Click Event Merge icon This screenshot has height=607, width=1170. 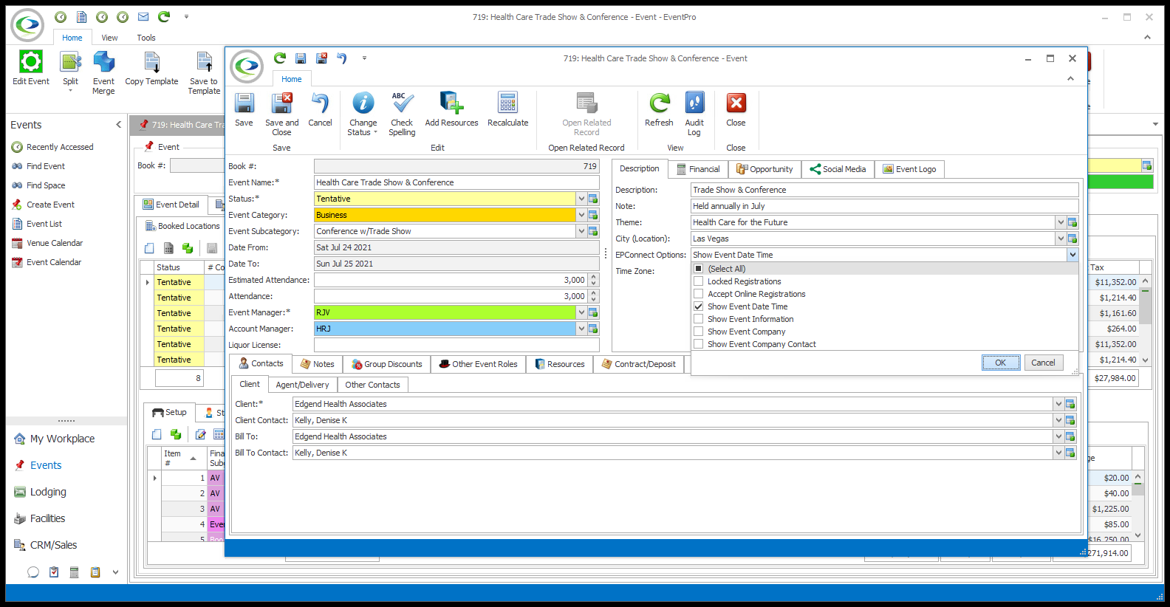coord(103,73)
